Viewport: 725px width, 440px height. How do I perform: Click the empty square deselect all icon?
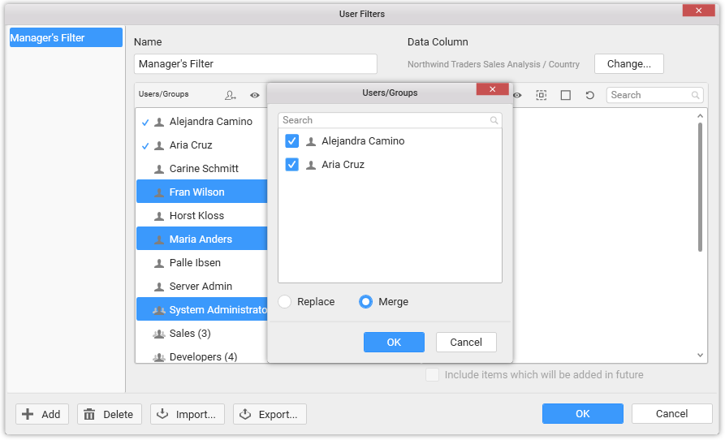(566, 95)
